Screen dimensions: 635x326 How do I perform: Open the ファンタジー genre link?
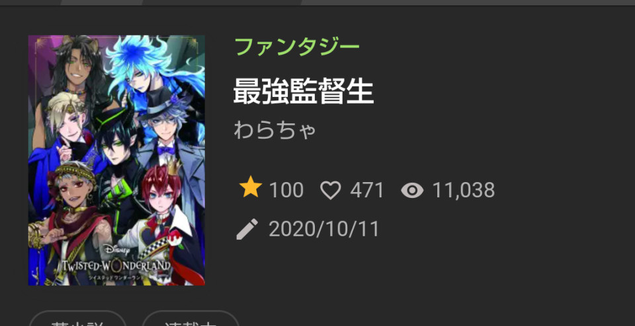coord(297,47)
